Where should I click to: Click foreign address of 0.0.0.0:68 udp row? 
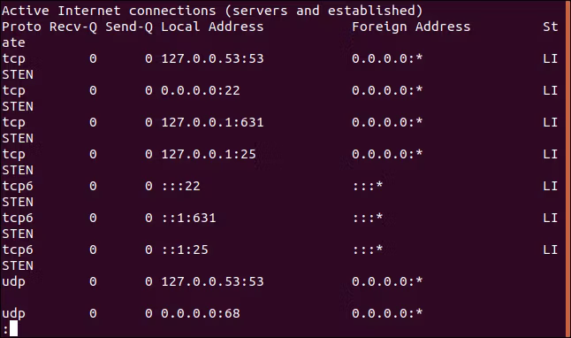[387, 313]
